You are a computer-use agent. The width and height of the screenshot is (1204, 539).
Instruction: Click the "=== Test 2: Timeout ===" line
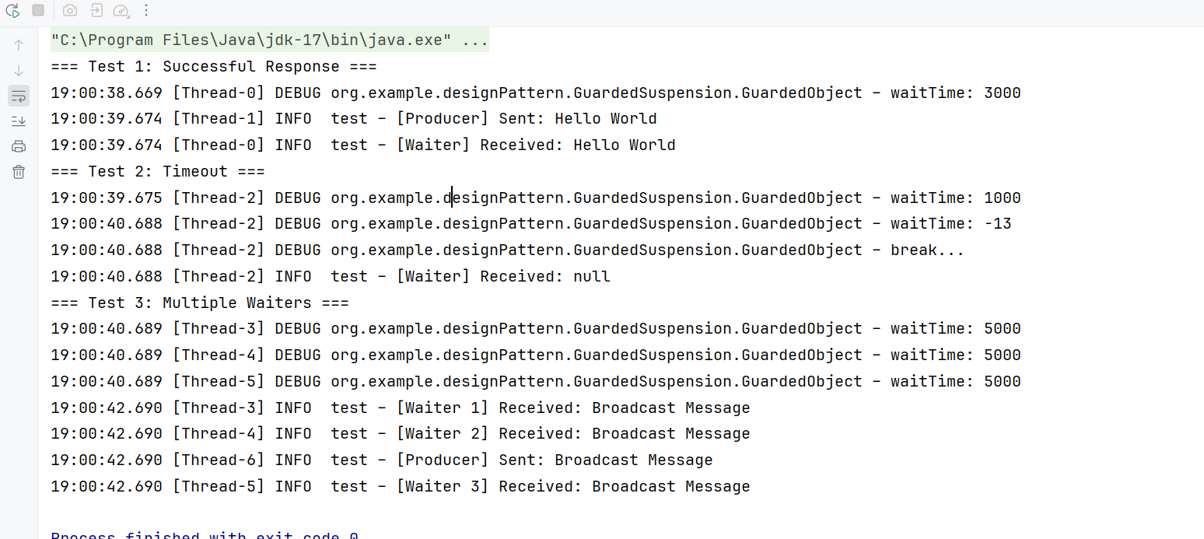point(158,171)
